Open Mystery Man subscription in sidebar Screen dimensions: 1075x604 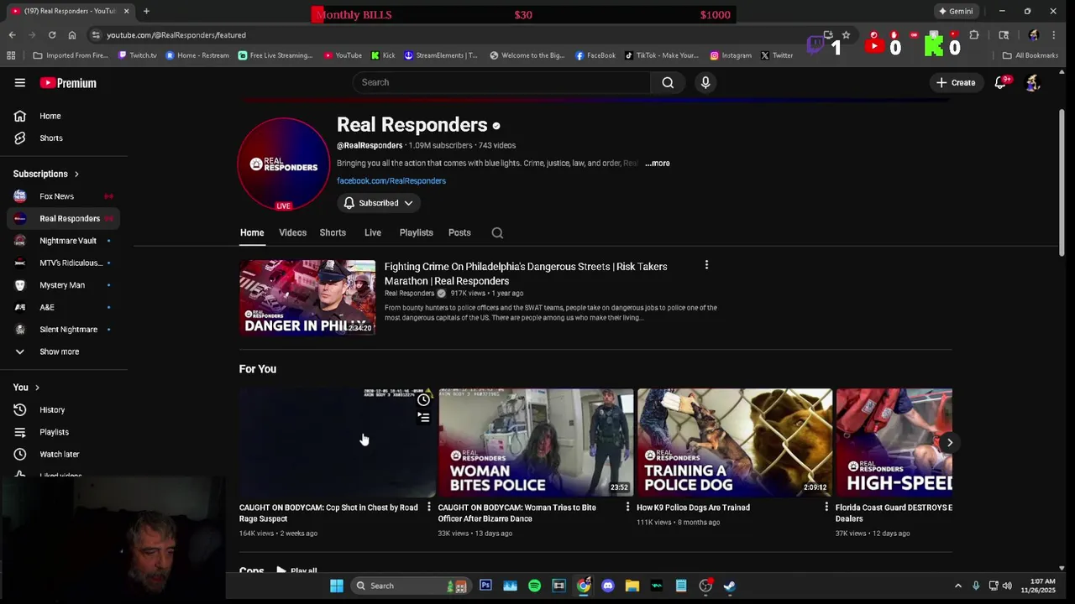coord(64,285)
